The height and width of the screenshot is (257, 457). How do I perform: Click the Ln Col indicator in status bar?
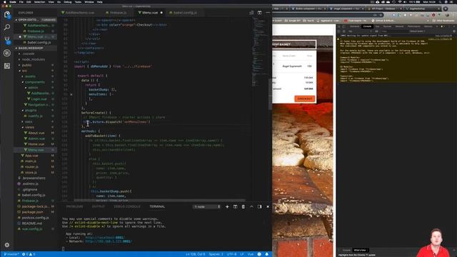click(195, 254)
